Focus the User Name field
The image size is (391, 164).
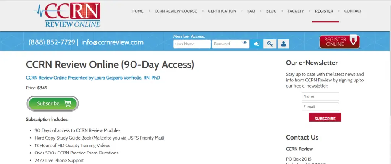(x=192, y=44)
